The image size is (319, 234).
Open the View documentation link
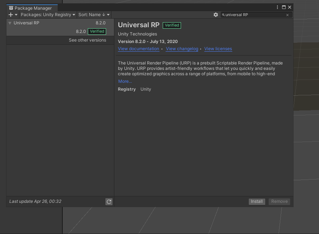point(139,49)
